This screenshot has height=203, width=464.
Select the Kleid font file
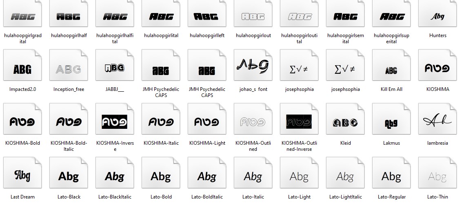pos(345,122)
